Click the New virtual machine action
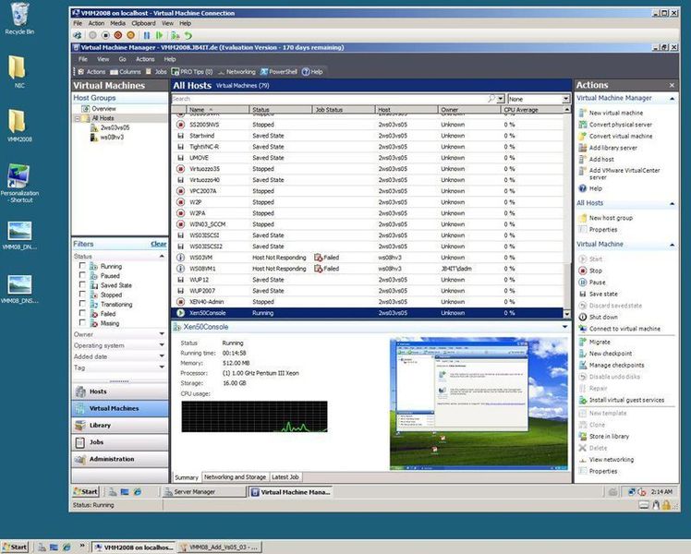This screenshot has width=691, height=554. click(611, 114)
